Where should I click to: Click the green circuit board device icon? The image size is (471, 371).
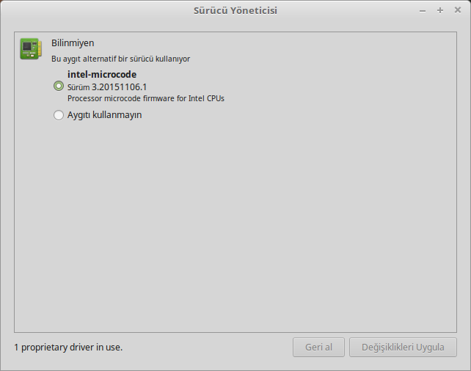click(31, 48)
